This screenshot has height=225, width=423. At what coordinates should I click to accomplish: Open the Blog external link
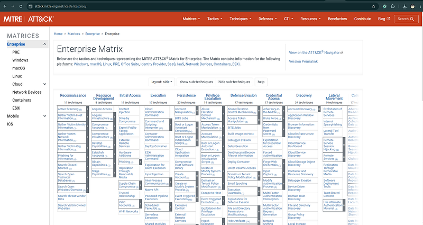[x=384, y=19]
